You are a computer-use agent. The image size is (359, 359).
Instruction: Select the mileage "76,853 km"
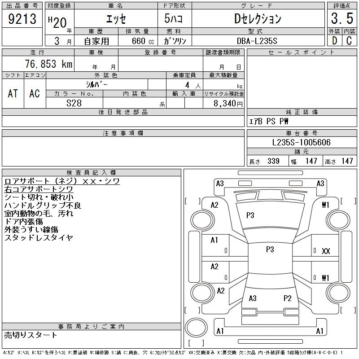coord(48,64)
